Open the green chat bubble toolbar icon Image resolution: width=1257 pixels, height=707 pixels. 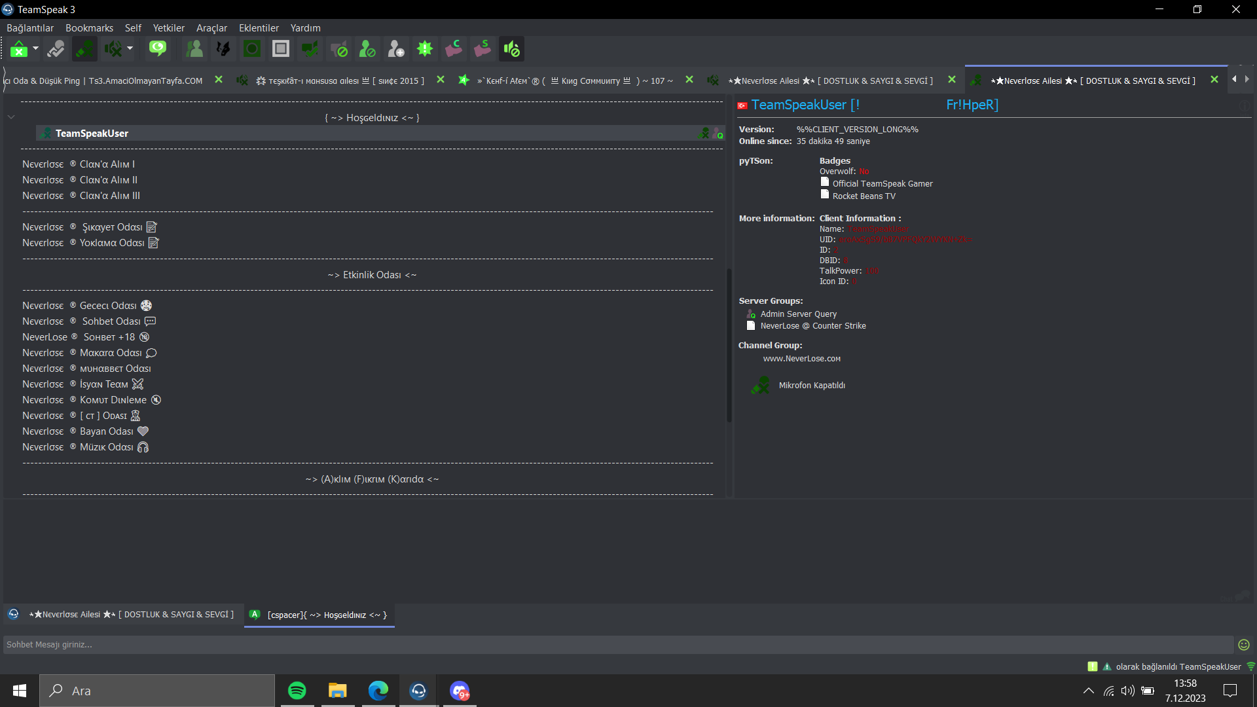(158, 49)
